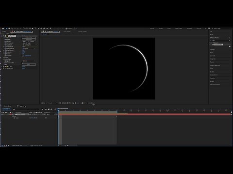Click the work area bar above layers
The image size is (233, 174).
pos(88,112)
